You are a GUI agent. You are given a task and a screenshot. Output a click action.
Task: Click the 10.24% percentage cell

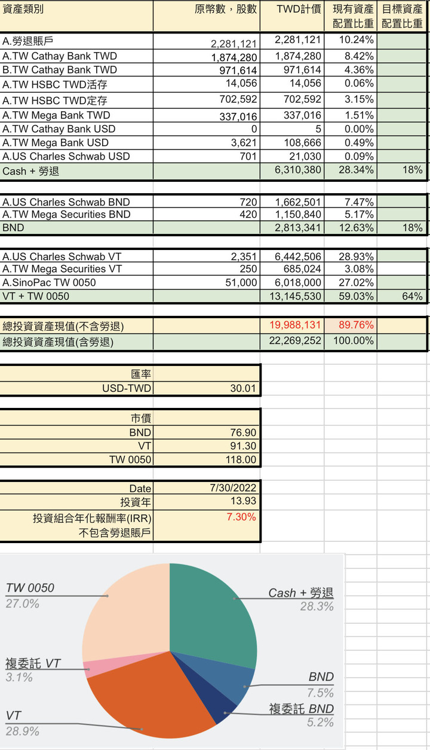pyautogui.click(x=351, y=41)
